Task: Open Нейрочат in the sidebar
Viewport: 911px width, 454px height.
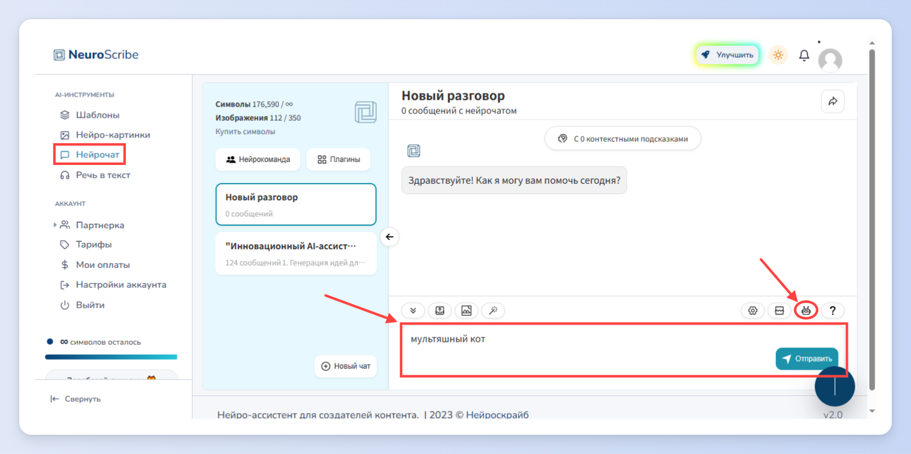Action: coord(90,154)
